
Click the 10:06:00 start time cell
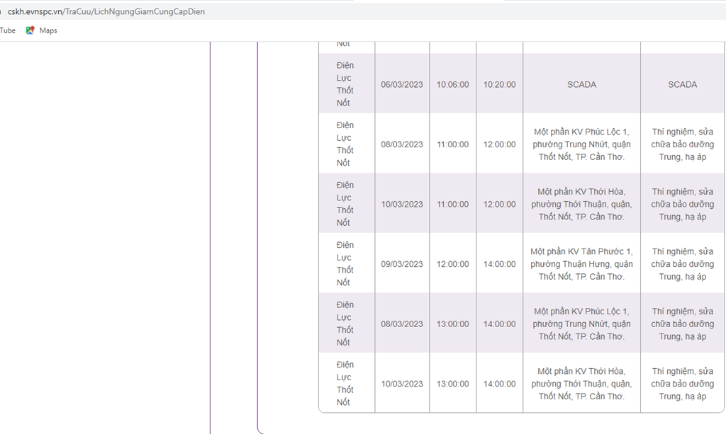pos(452,84)
